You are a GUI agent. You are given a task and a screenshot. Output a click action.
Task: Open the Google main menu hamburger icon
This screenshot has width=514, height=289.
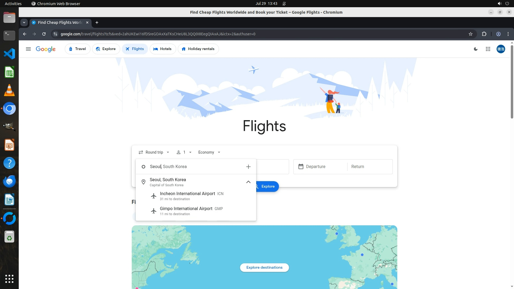click(28, 49)
